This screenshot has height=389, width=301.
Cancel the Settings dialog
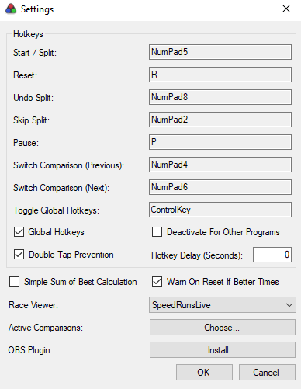(267, 373)
